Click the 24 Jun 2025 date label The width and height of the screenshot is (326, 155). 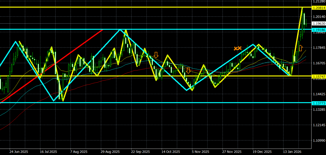[x=19, y=152]
